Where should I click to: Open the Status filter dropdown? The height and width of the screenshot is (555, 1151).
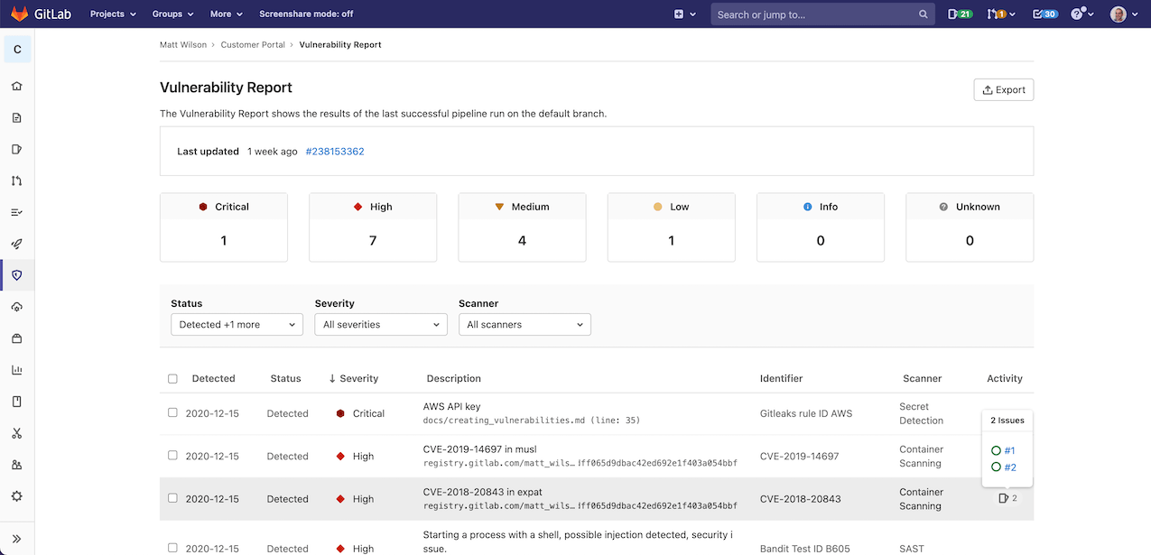(237, 325)
